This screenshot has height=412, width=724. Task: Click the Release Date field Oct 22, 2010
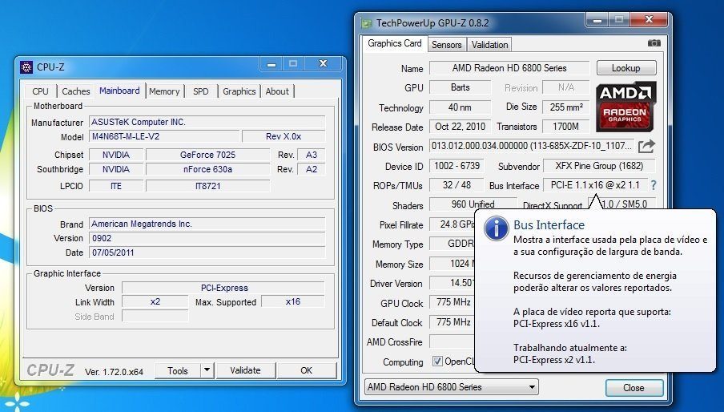461,127
